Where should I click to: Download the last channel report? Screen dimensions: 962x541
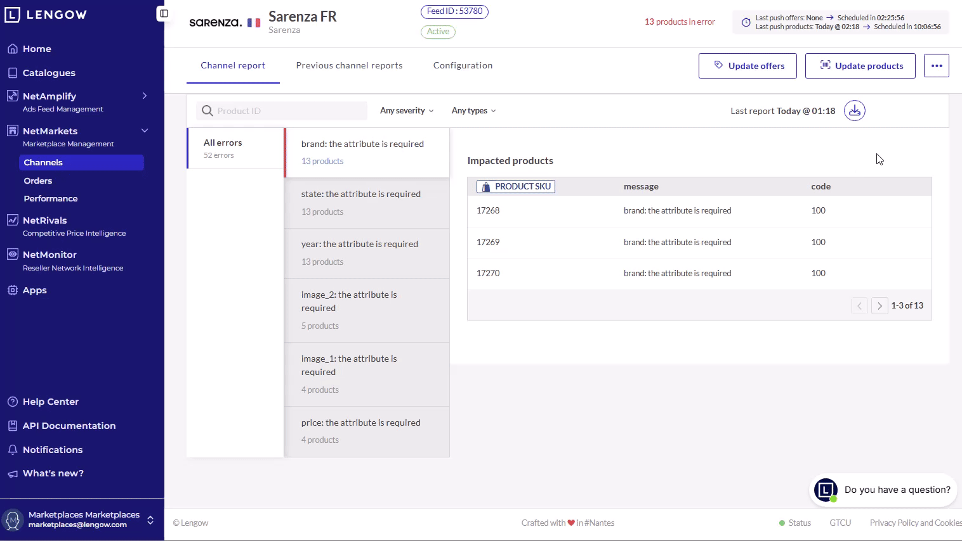854,111
